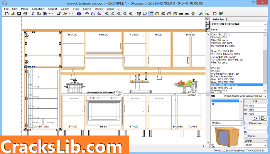This screenshot has height=154, width=270.
Task: Select 'Diag. end WU 1S' in the list
Action: pos(221,88)
